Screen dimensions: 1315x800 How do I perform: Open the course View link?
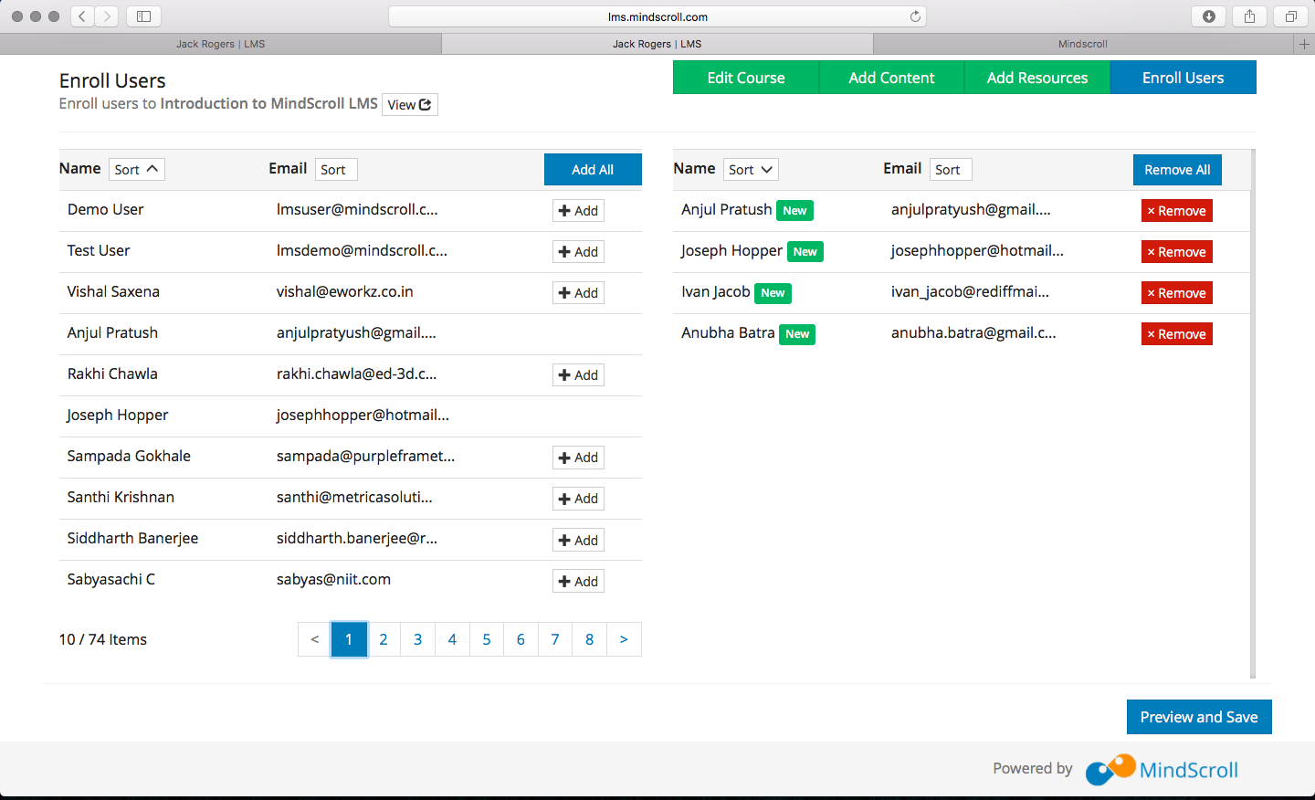(x=409, y=105)
